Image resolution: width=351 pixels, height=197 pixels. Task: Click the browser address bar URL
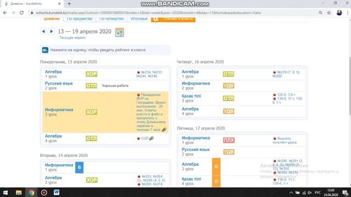(149, 13)
